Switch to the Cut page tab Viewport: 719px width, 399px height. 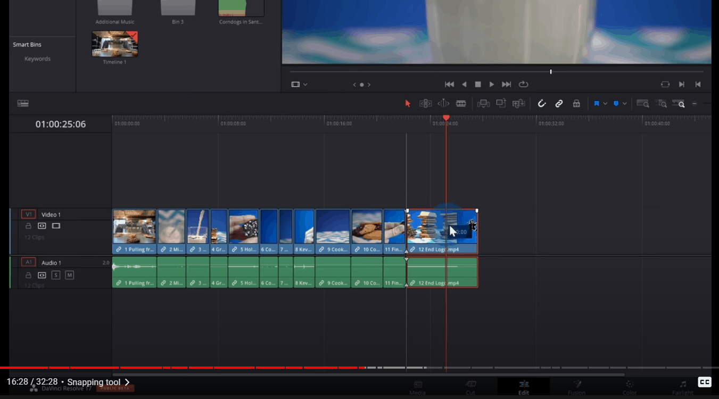coord(470,388)
